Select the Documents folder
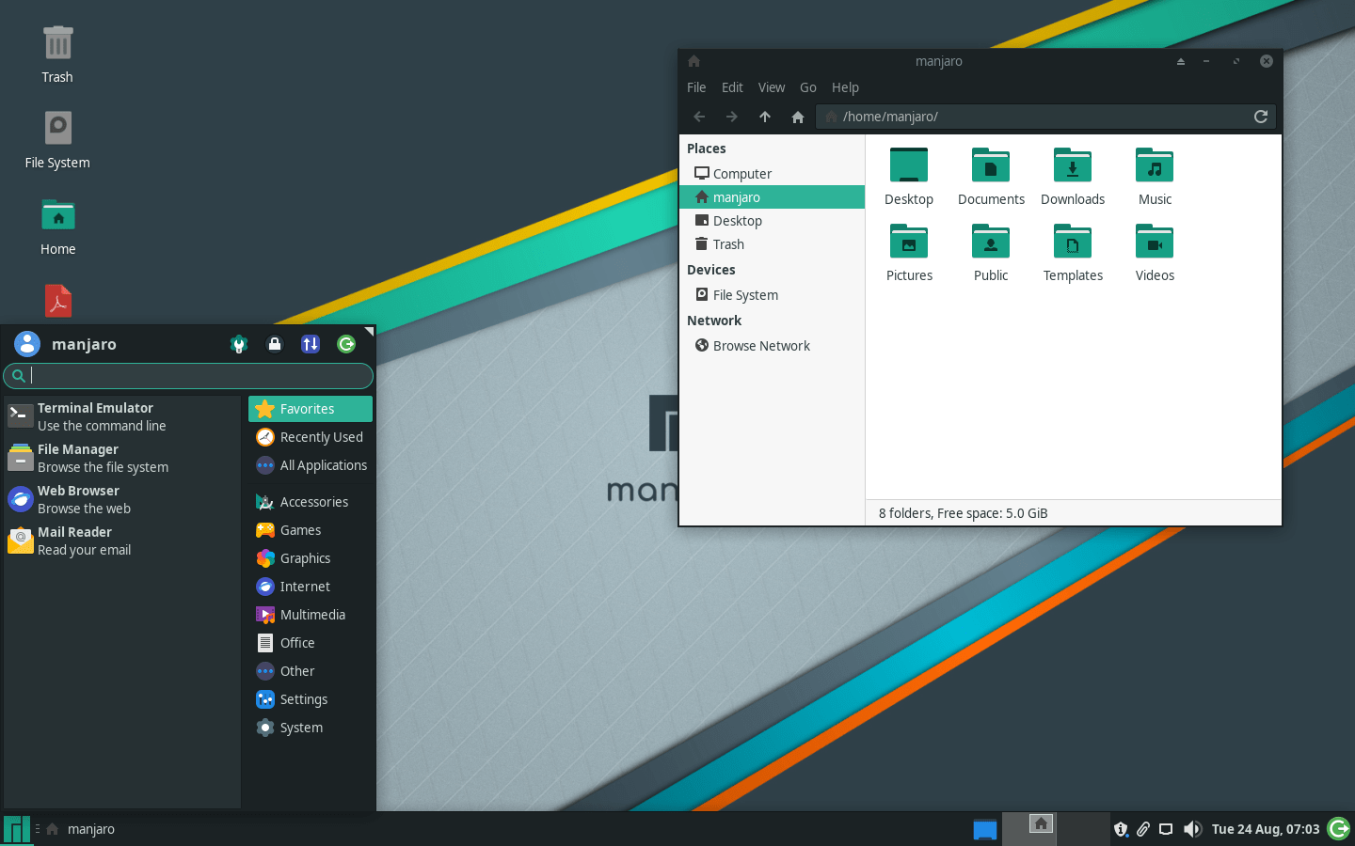Screen dimensions: 1355x846 991,177
